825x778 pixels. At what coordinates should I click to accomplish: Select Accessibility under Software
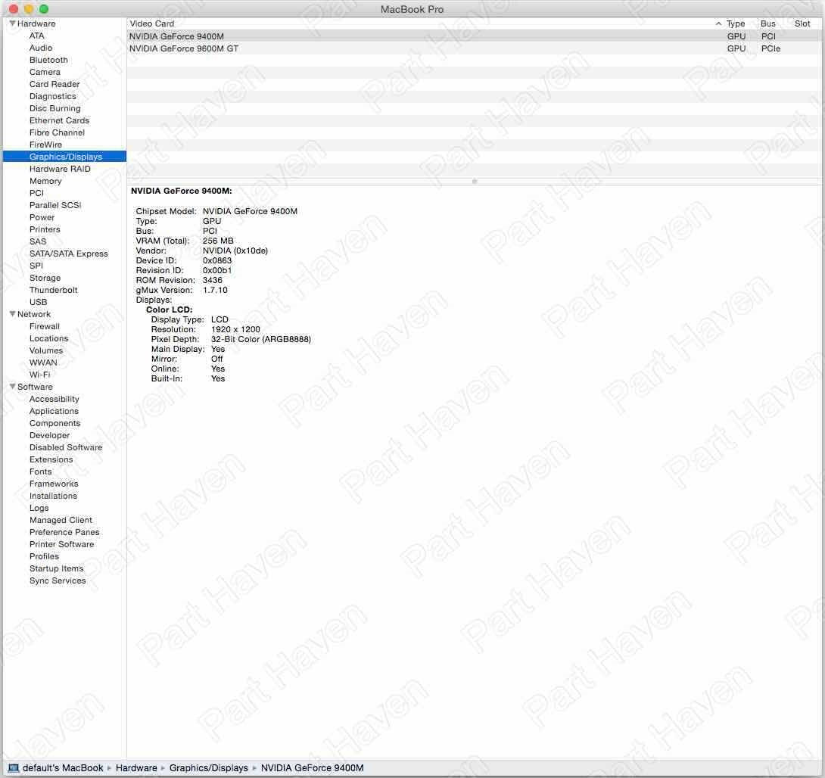point(54,399)
